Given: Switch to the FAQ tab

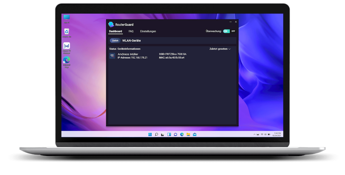Looking at the screenshot, I should pos(131,31).
